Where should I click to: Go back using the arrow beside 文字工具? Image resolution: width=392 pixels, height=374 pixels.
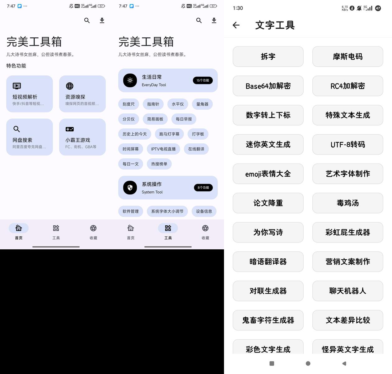pyautogui.click(x=236, y=25)
